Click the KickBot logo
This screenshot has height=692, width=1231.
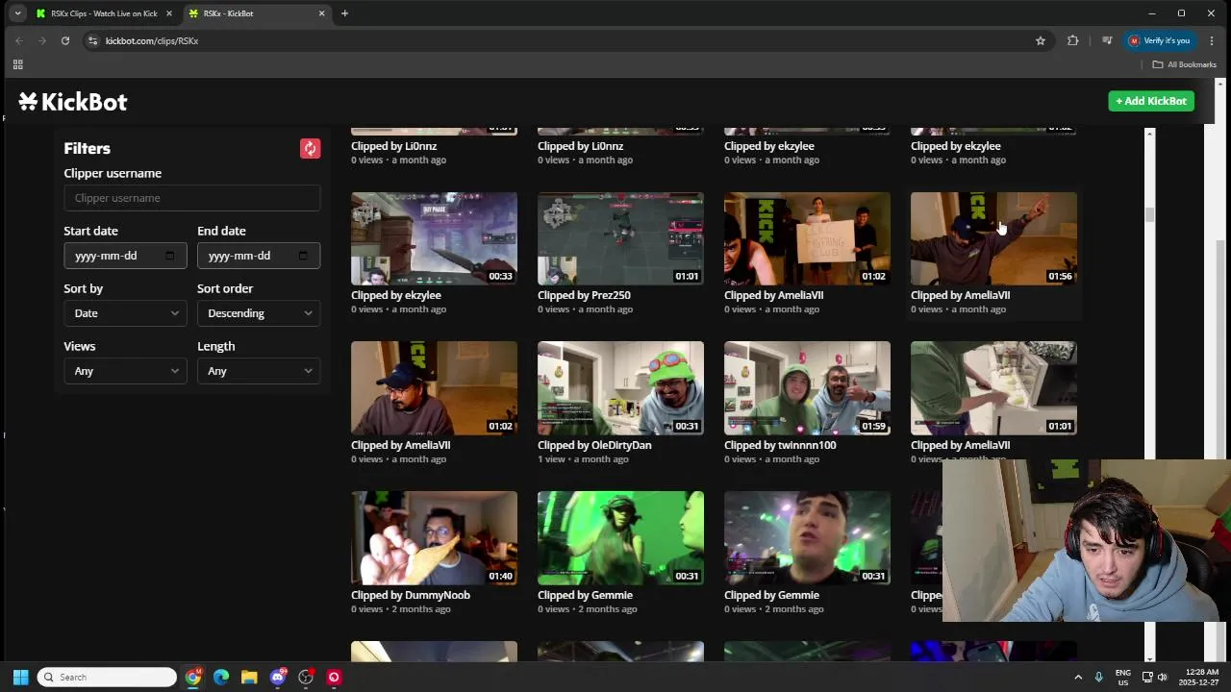point(73,102)
